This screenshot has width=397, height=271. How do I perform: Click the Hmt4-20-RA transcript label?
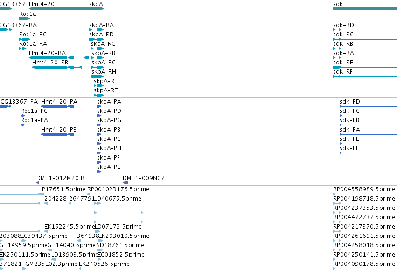(x=47, y=53)
